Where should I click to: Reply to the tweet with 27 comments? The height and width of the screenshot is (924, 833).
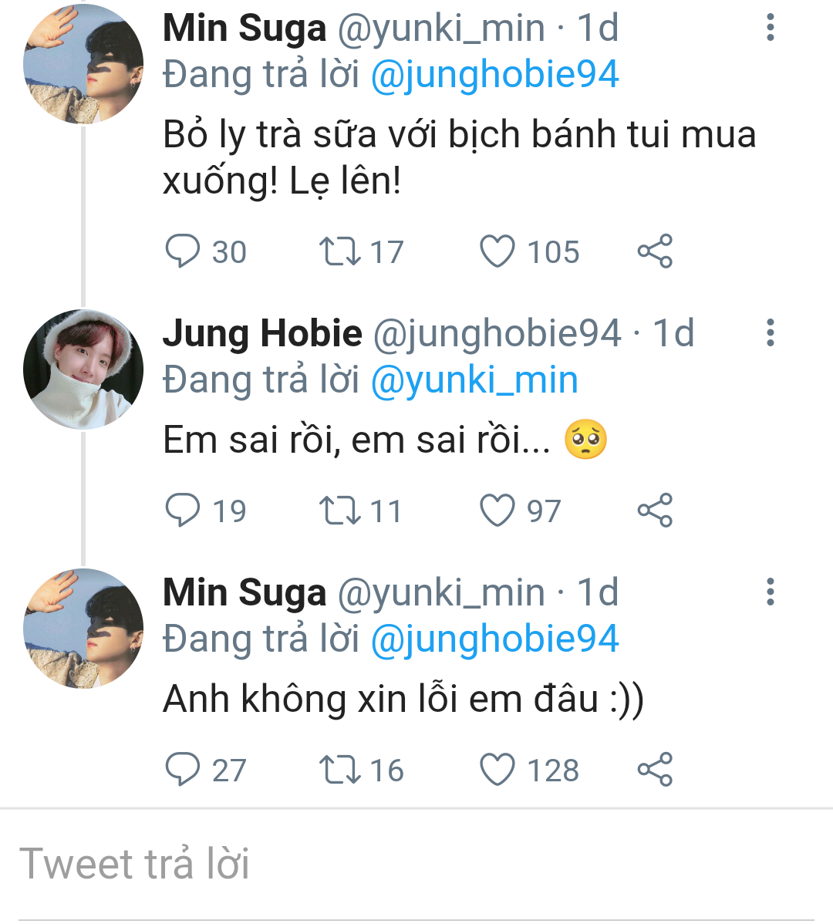click(183, 770)
